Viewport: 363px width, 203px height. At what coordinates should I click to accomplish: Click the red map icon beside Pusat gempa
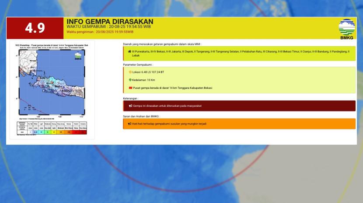click(x=130, y=88)
